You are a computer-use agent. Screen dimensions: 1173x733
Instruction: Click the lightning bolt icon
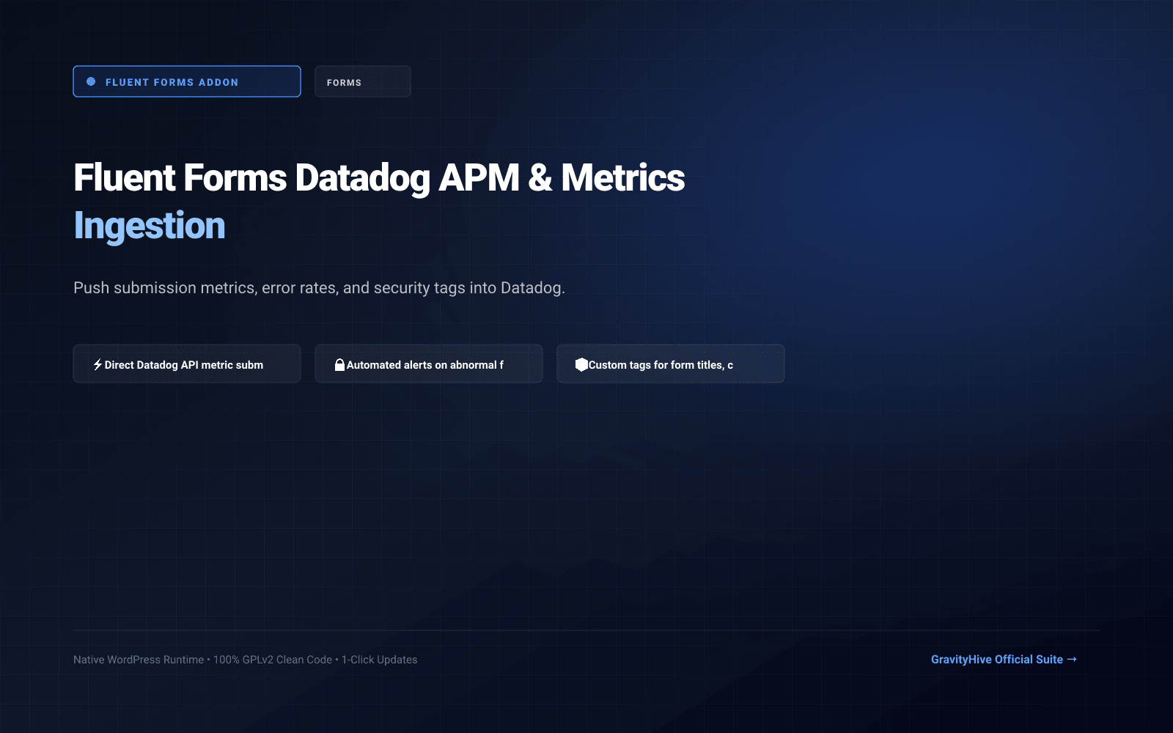click(x=98, y=364)
